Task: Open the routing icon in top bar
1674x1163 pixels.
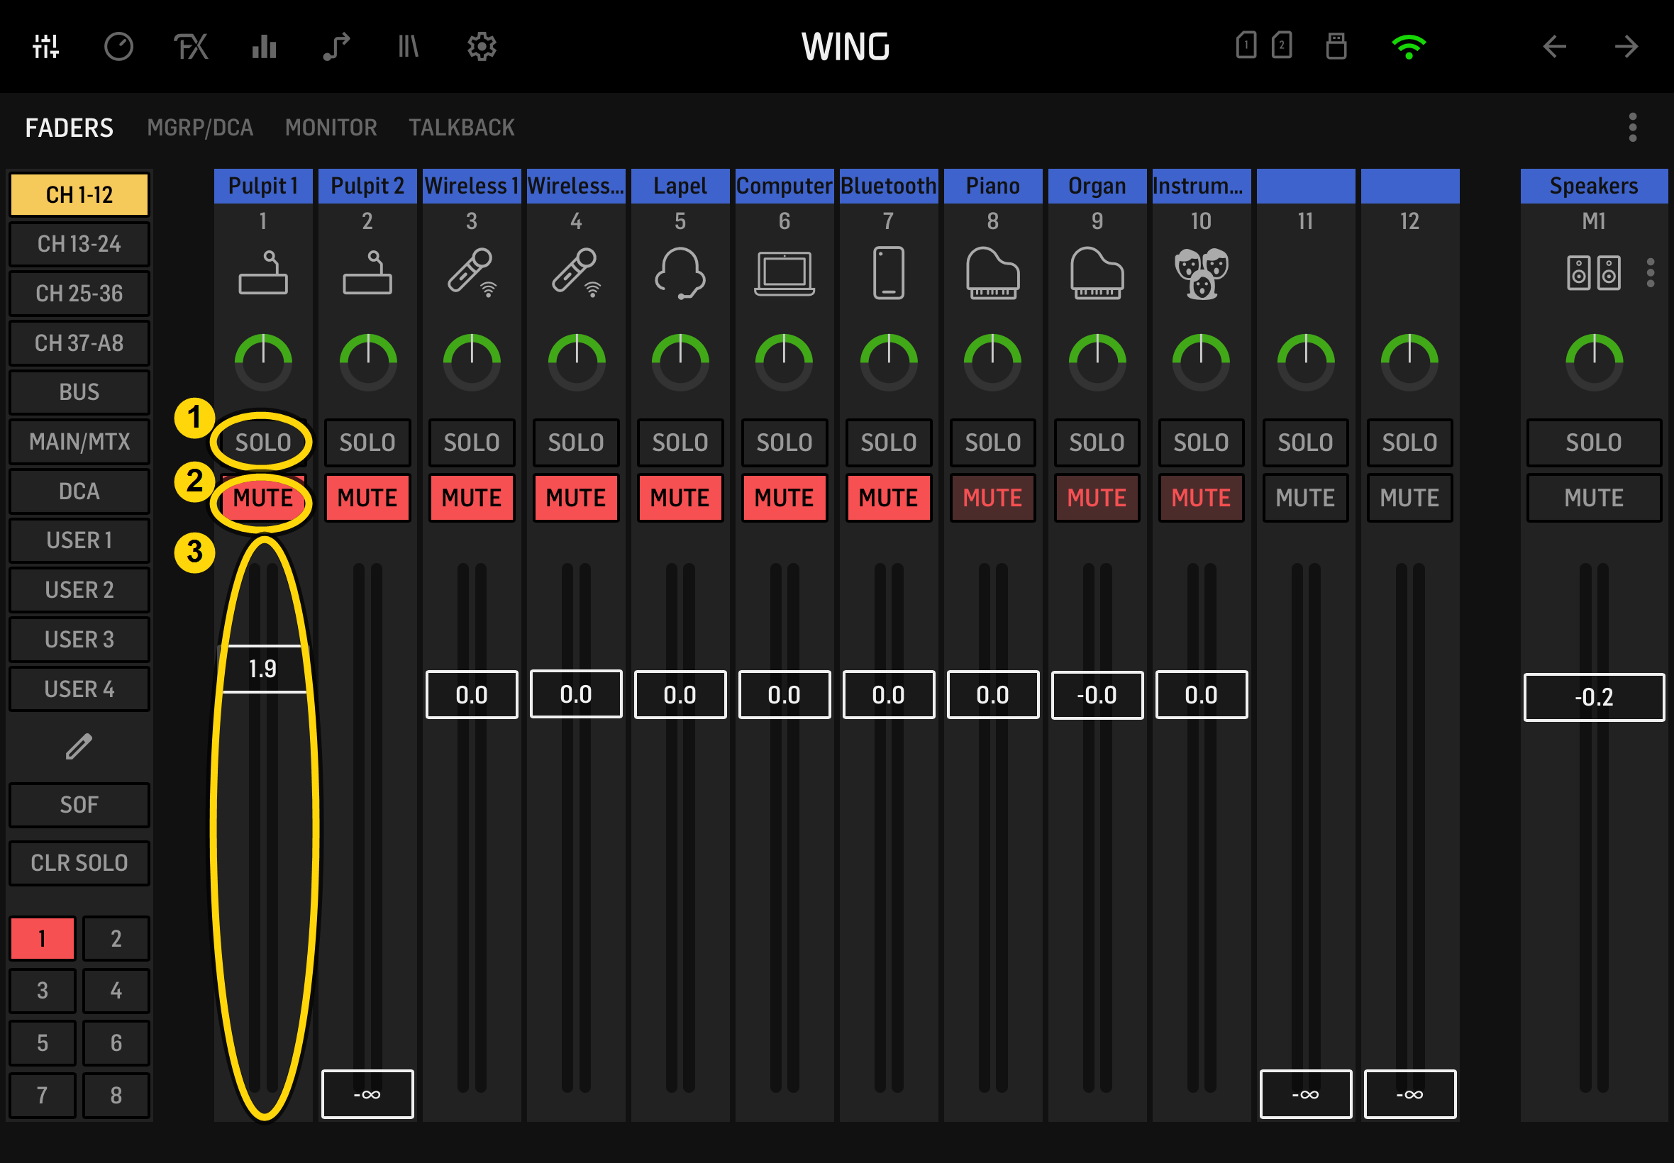Action: 336,47
